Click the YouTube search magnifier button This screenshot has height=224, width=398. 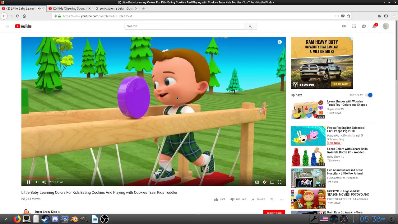250,26
